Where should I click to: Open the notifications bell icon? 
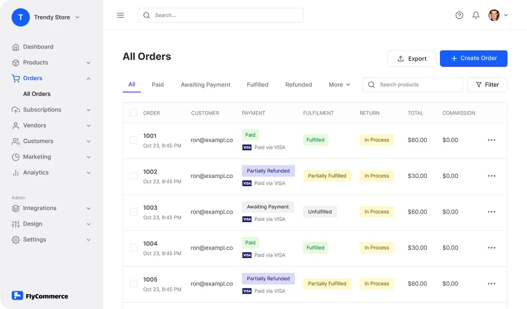point(475,15)
